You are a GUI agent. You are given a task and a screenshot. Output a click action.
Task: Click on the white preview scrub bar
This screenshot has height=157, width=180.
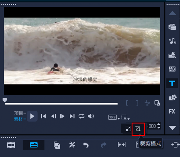tap(61, 104)
